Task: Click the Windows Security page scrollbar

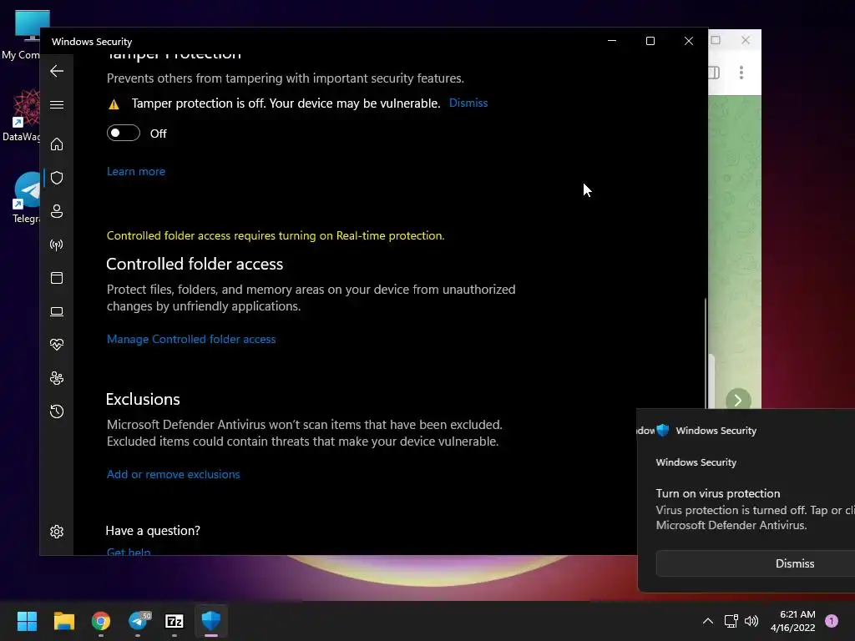Action: 706,353
